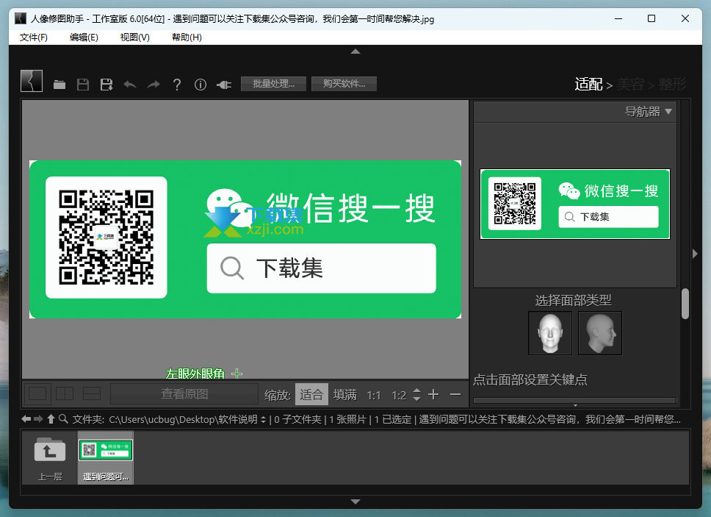
Task: Collapse the bottom filmstrip with the down triangle
Action: pyautogui.click(x=355, y=502)
